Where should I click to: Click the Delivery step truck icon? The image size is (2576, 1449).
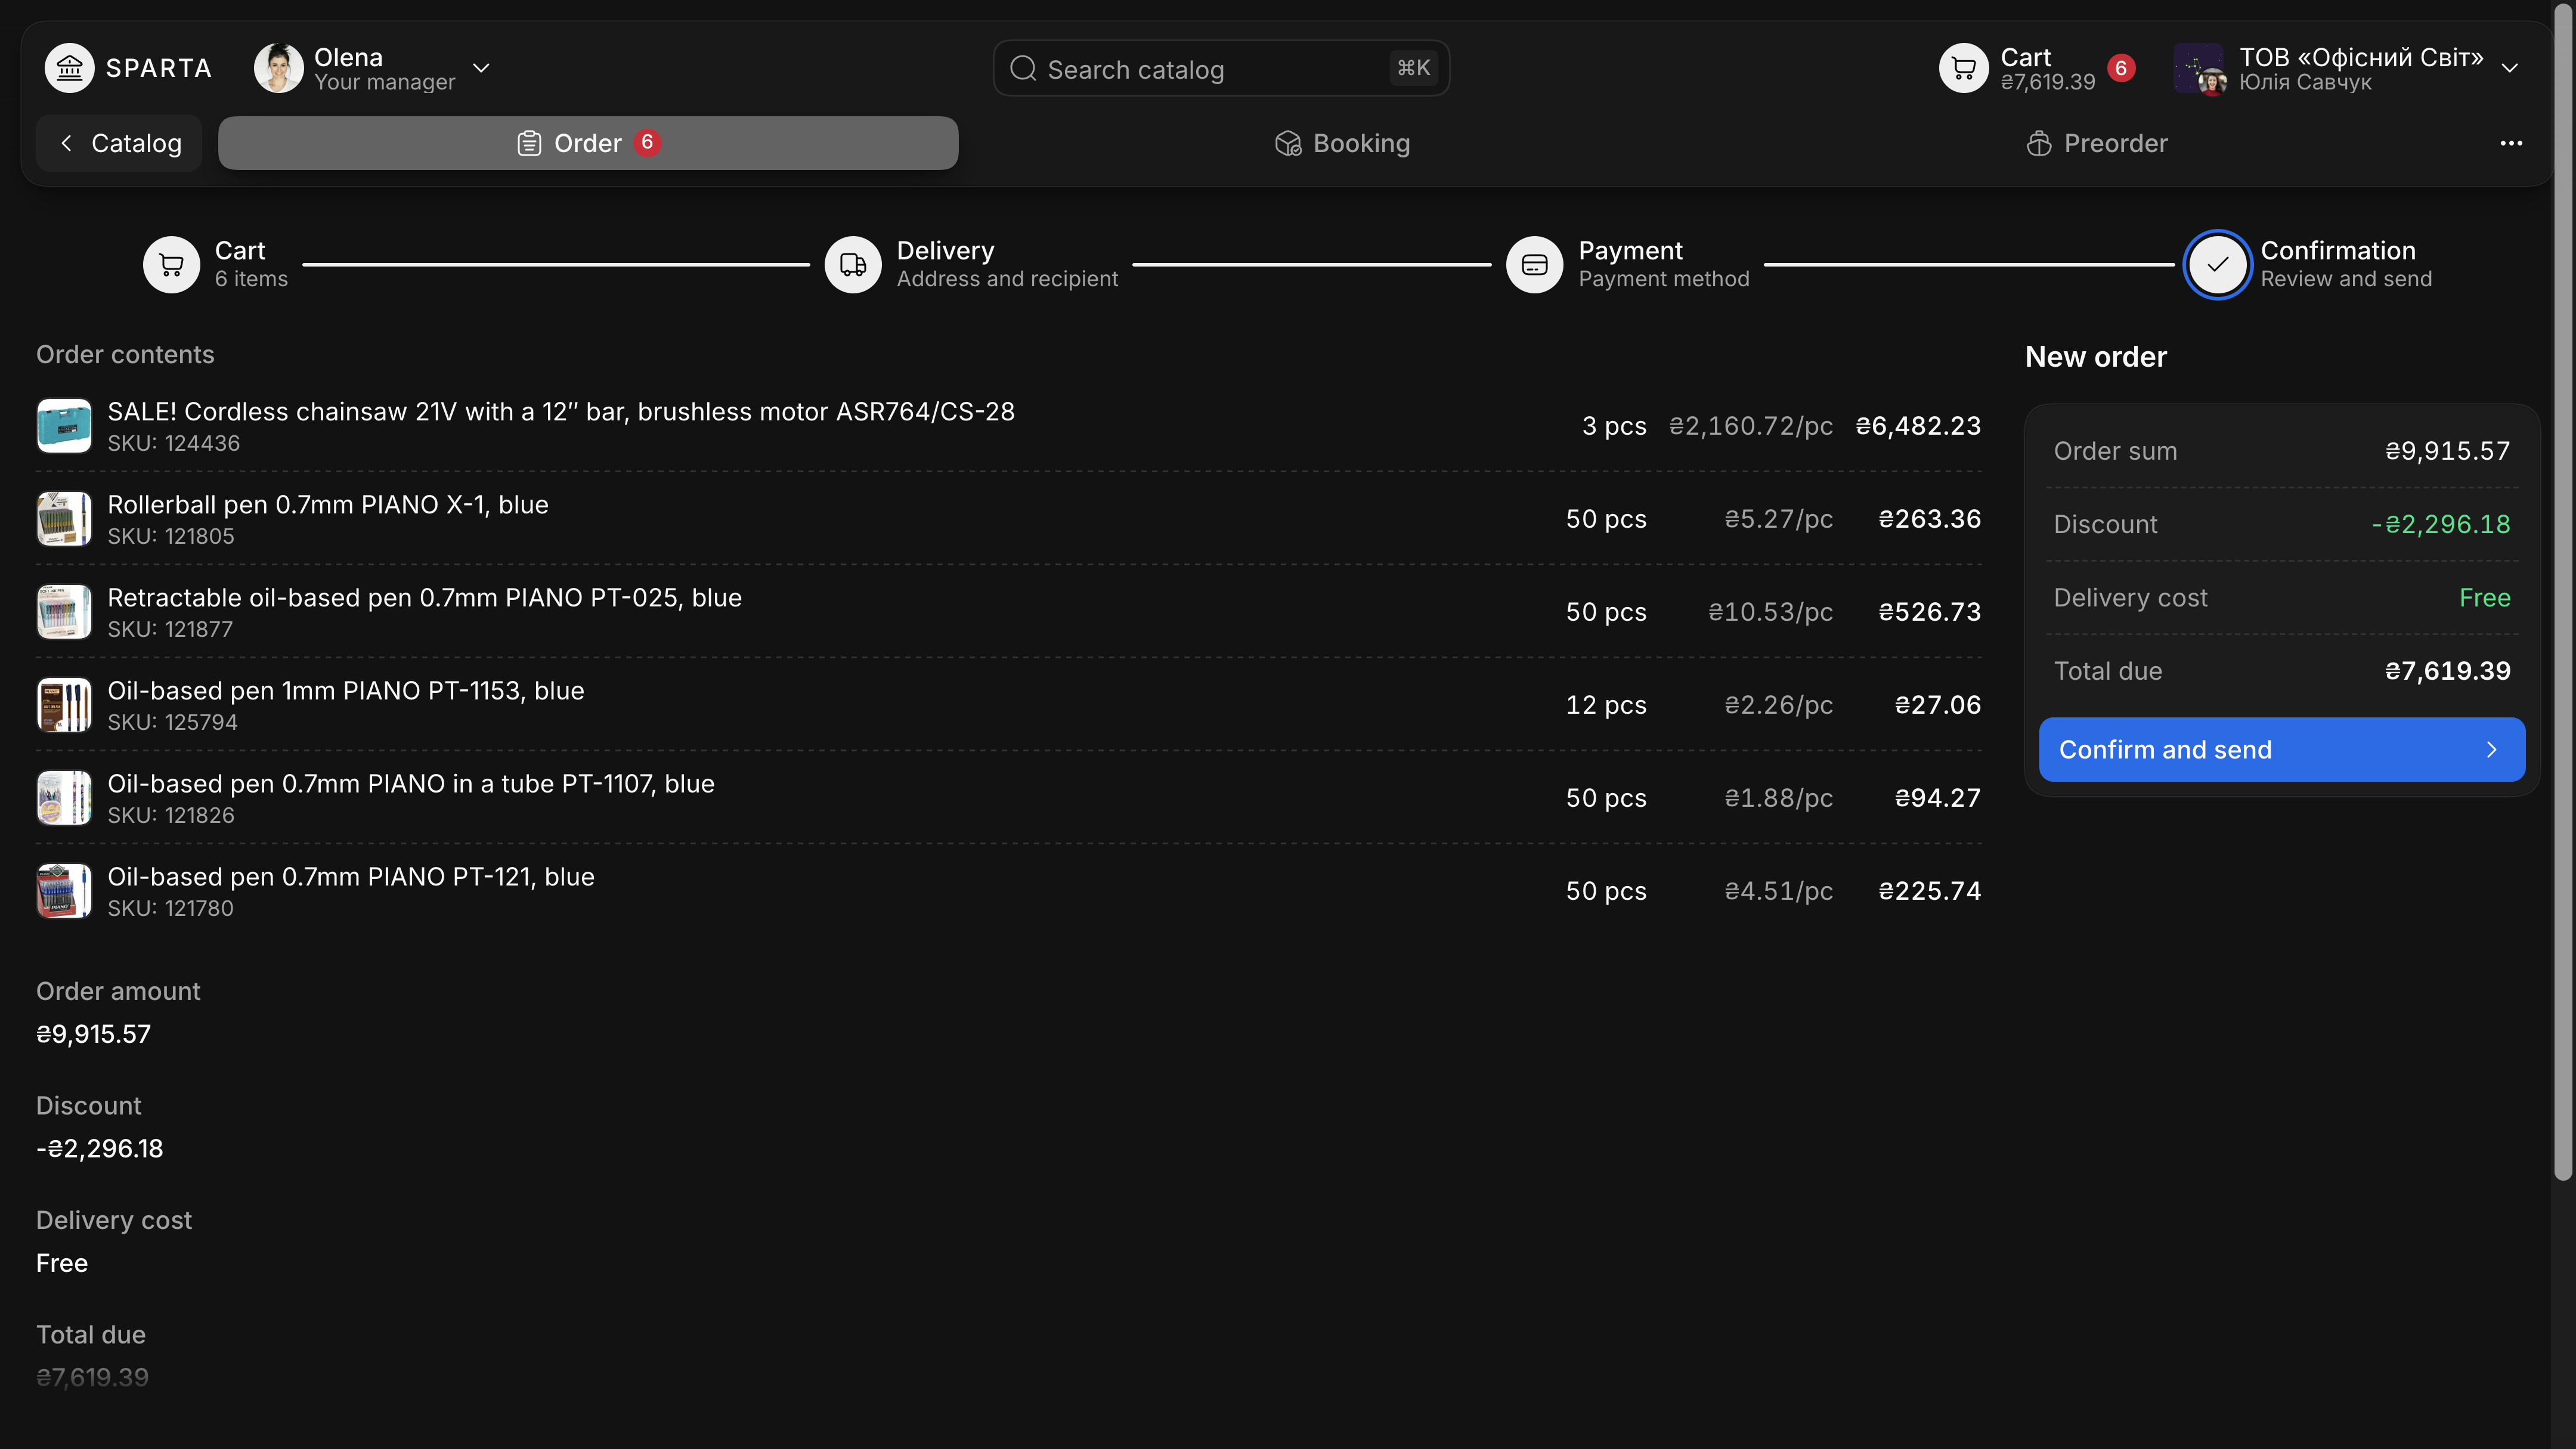pos(853,264)
